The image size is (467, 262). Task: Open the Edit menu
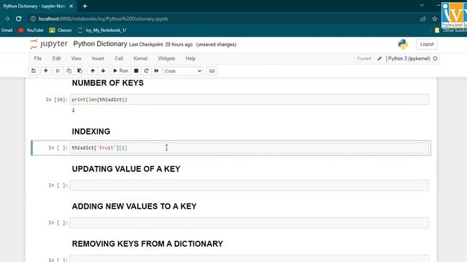click(x=57, y=58)
